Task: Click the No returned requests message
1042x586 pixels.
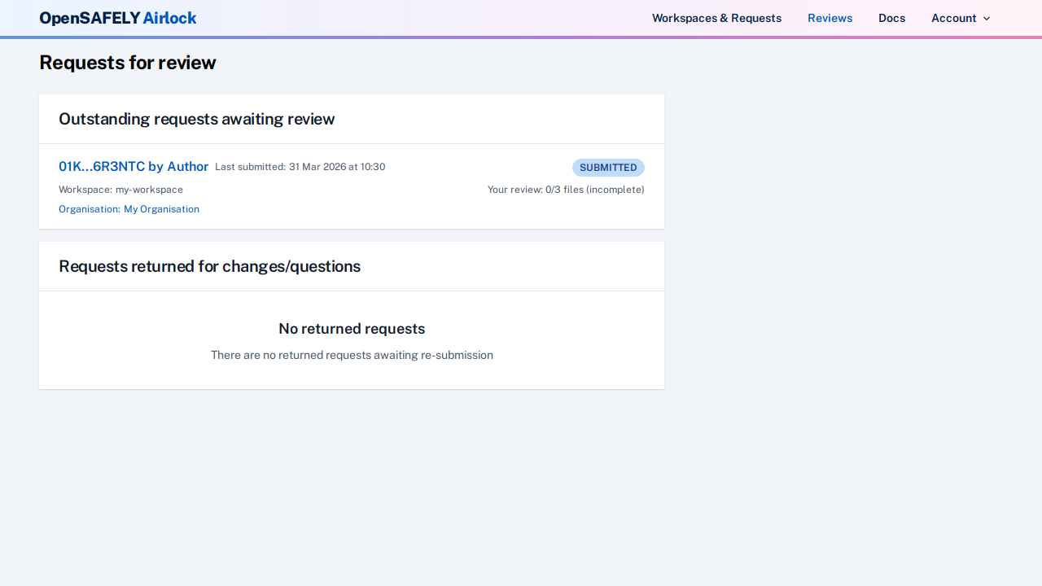Action: click(x=352, y=329)
